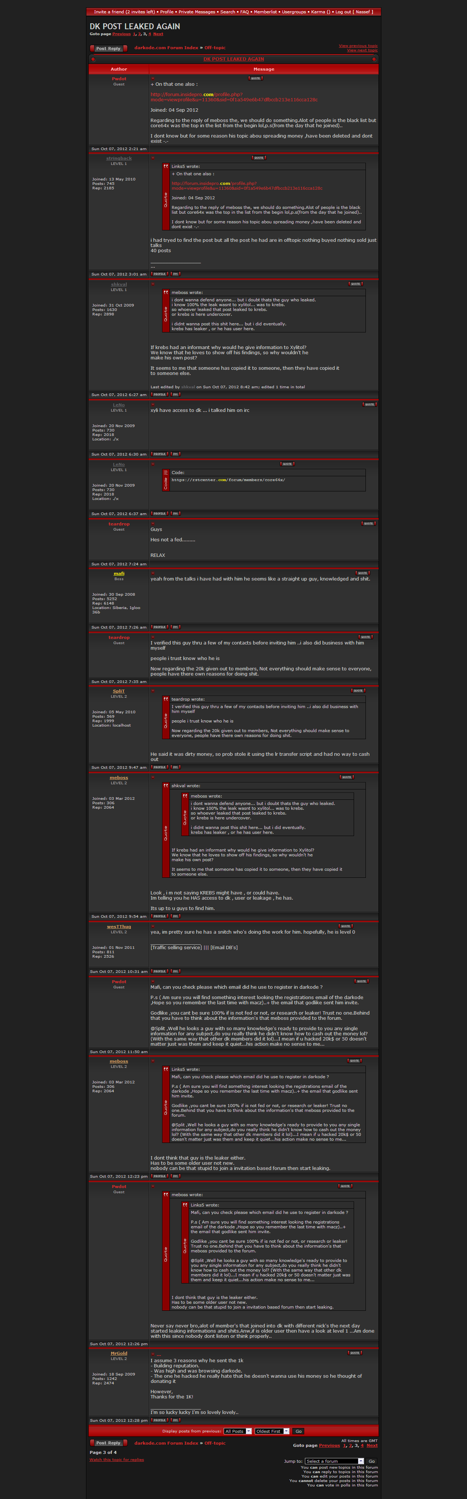Open Search in the top navigation bar

click(228, 11)
